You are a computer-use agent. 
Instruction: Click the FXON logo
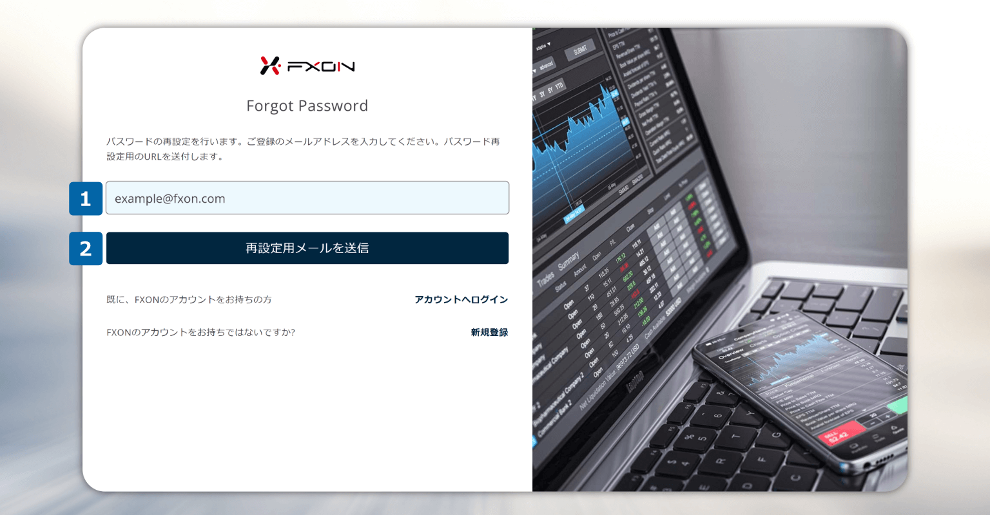click(307, 66)
